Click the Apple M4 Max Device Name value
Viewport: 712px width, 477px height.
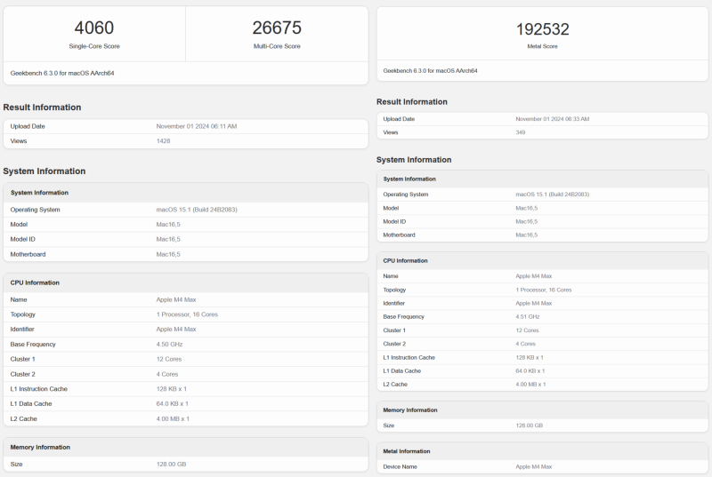(533, 466)
